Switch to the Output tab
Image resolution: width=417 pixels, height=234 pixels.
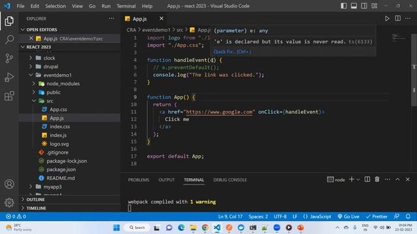pyautogui.click(x=167, y=179)
